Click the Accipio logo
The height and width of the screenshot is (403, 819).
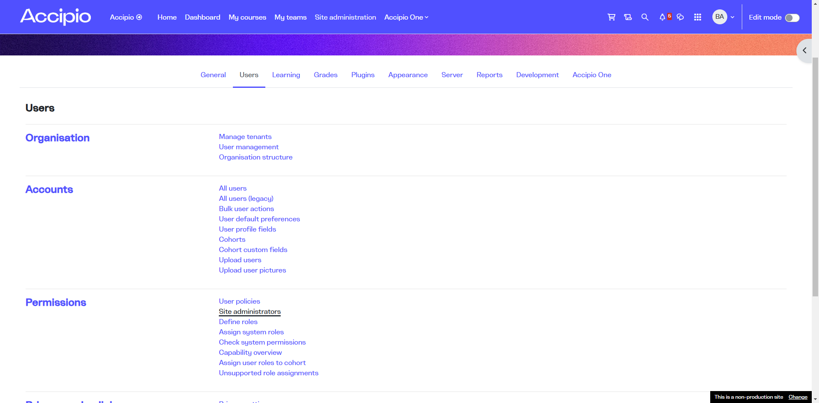coord(55,17)
